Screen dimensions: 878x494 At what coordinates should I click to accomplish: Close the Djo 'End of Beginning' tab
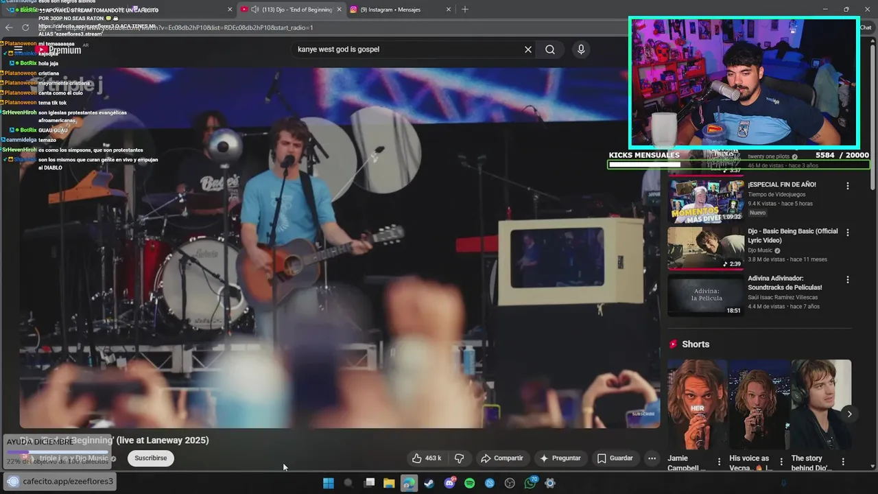[x=339, y=10]
